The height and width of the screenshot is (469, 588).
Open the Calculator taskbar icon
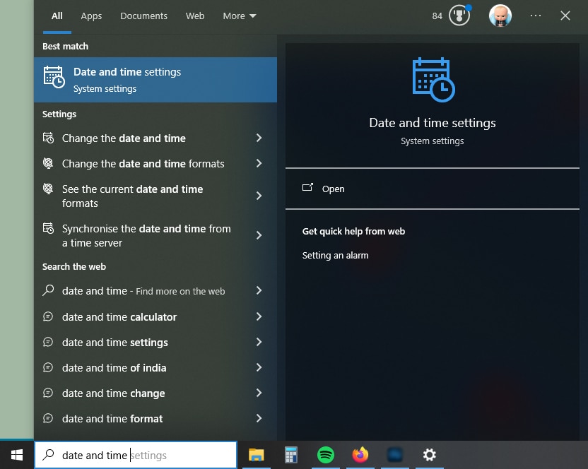(x=291, y=456)
